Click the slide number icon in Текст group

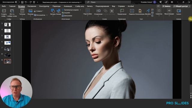(x=152, y=13)
